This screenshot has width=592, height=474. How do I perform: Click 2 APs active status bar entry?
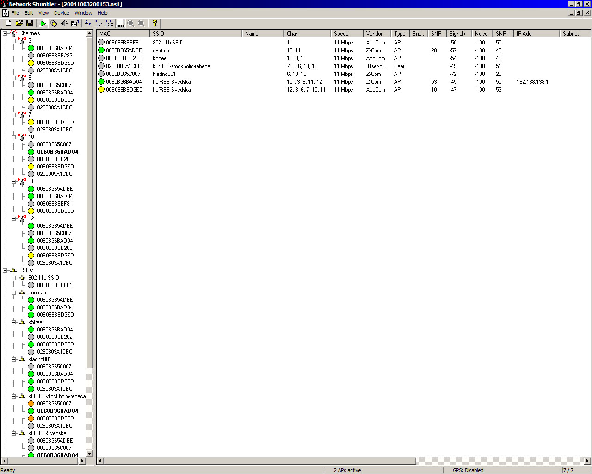[347, 470]
